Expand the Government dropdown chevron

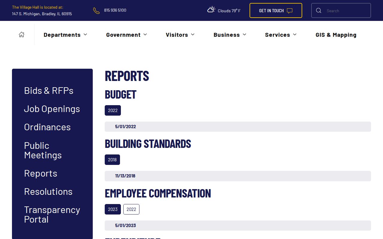click(145, 35)
